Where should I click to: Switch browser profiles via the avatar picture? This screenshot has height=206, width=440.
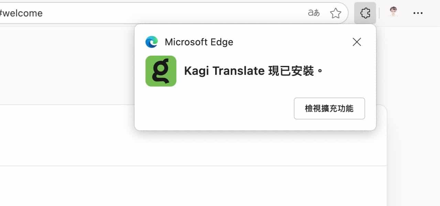[x=393, y=13]
